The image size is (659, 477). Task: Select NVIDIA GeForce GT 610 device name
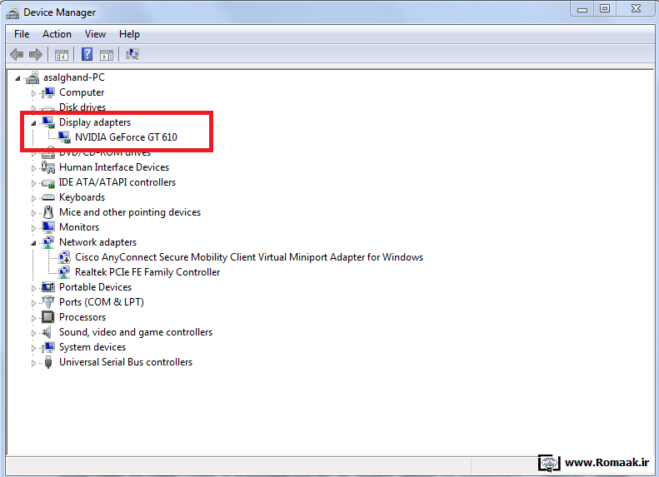coord(126,137)
